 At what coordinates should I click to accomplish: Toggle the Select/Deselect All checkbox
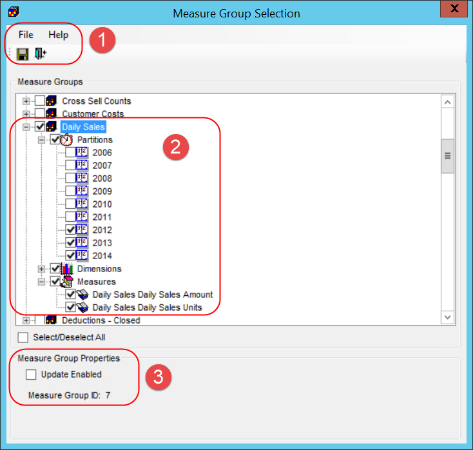pyautogui.click(x=23, y=337)
